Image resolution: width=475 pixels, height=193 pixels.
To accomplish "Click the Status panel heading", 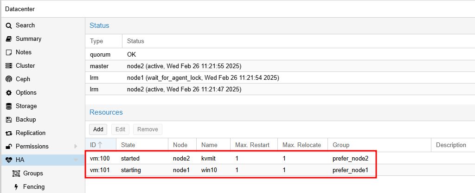I will (x=99, y=26).
